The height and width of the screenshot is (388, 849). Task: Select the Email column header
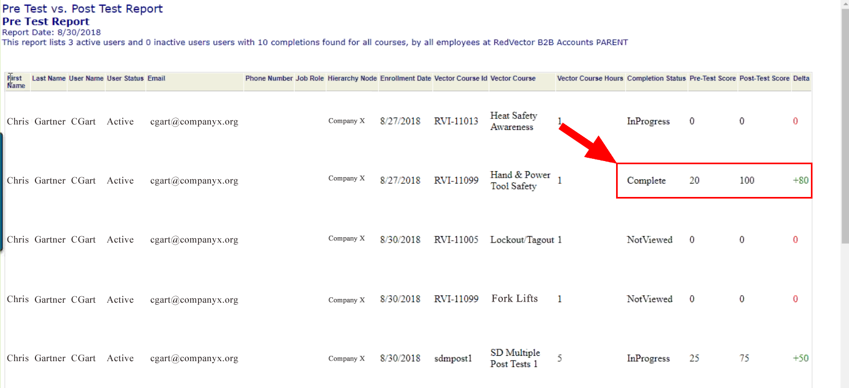click(x=156, y=78)
